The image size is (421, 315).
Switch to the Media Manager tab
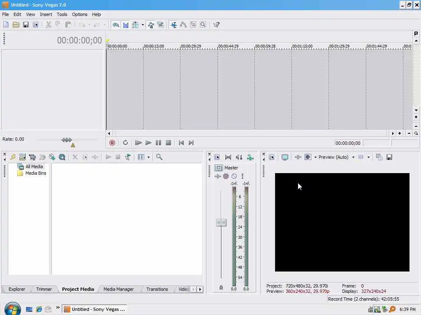click(118, 289)
